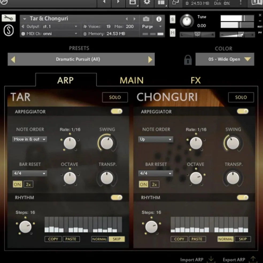Select previous preset with left arrow

13,59
